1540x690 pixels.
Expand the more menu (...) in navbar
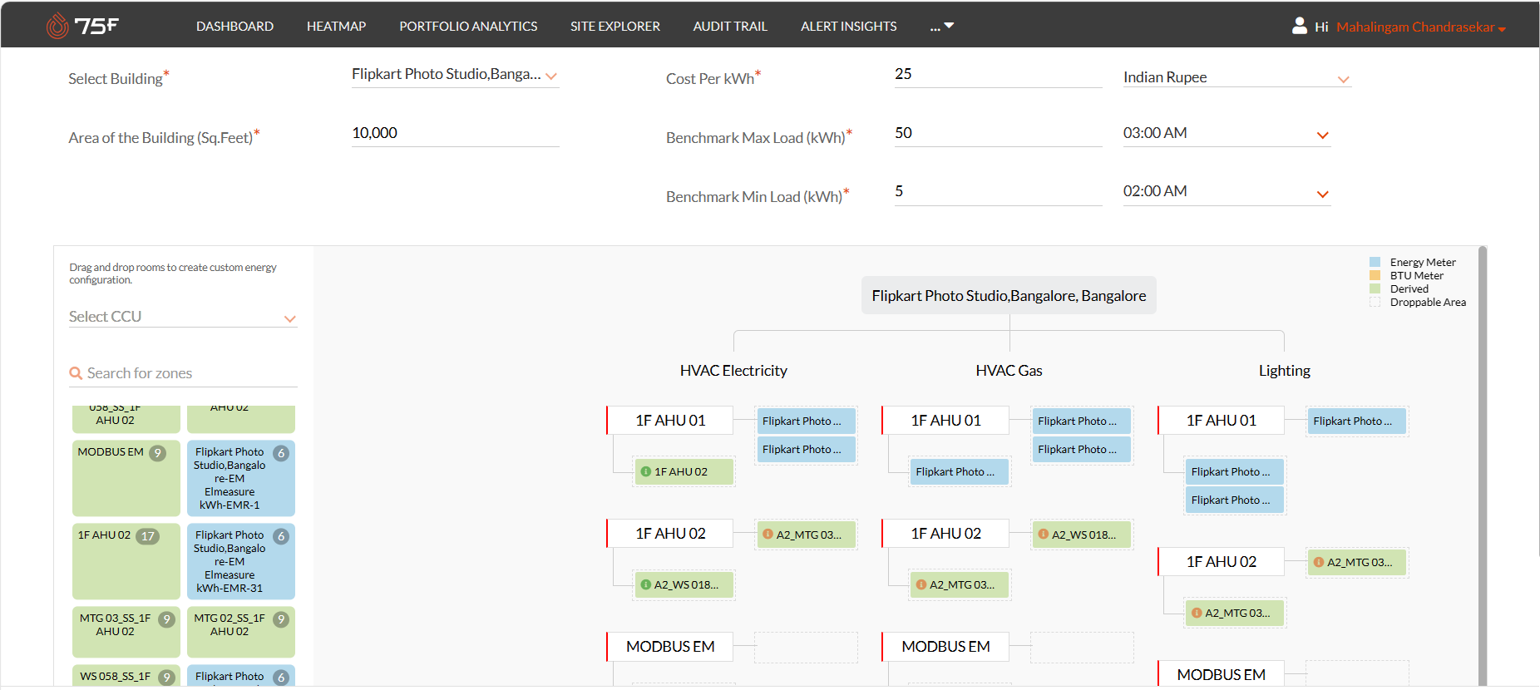click(942, 26)
